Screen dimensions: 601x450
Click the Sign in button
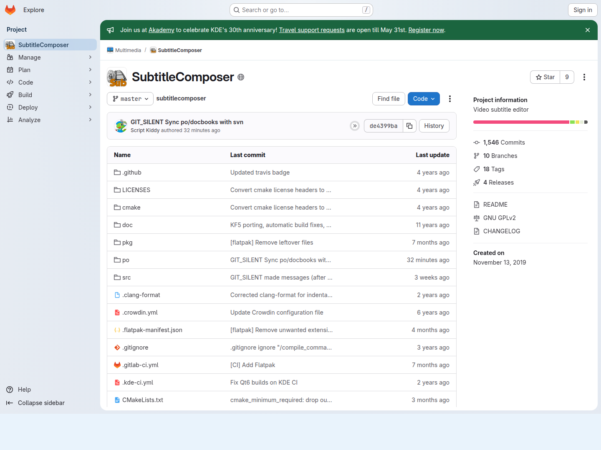pyautogui.click(x=583, y=10)
